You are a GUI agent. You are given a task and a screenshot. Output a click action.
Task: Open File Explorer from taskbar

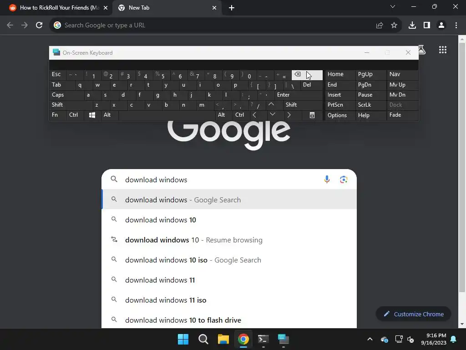(x=223, y=339)
